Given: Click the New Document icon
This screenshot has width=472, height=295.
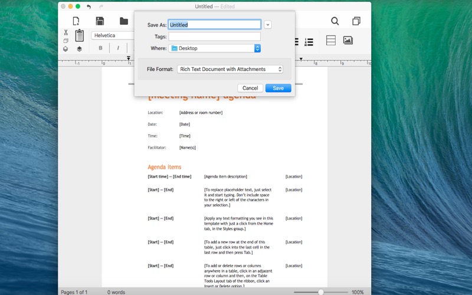Looking at the screenshot, I should pos(76,21).
